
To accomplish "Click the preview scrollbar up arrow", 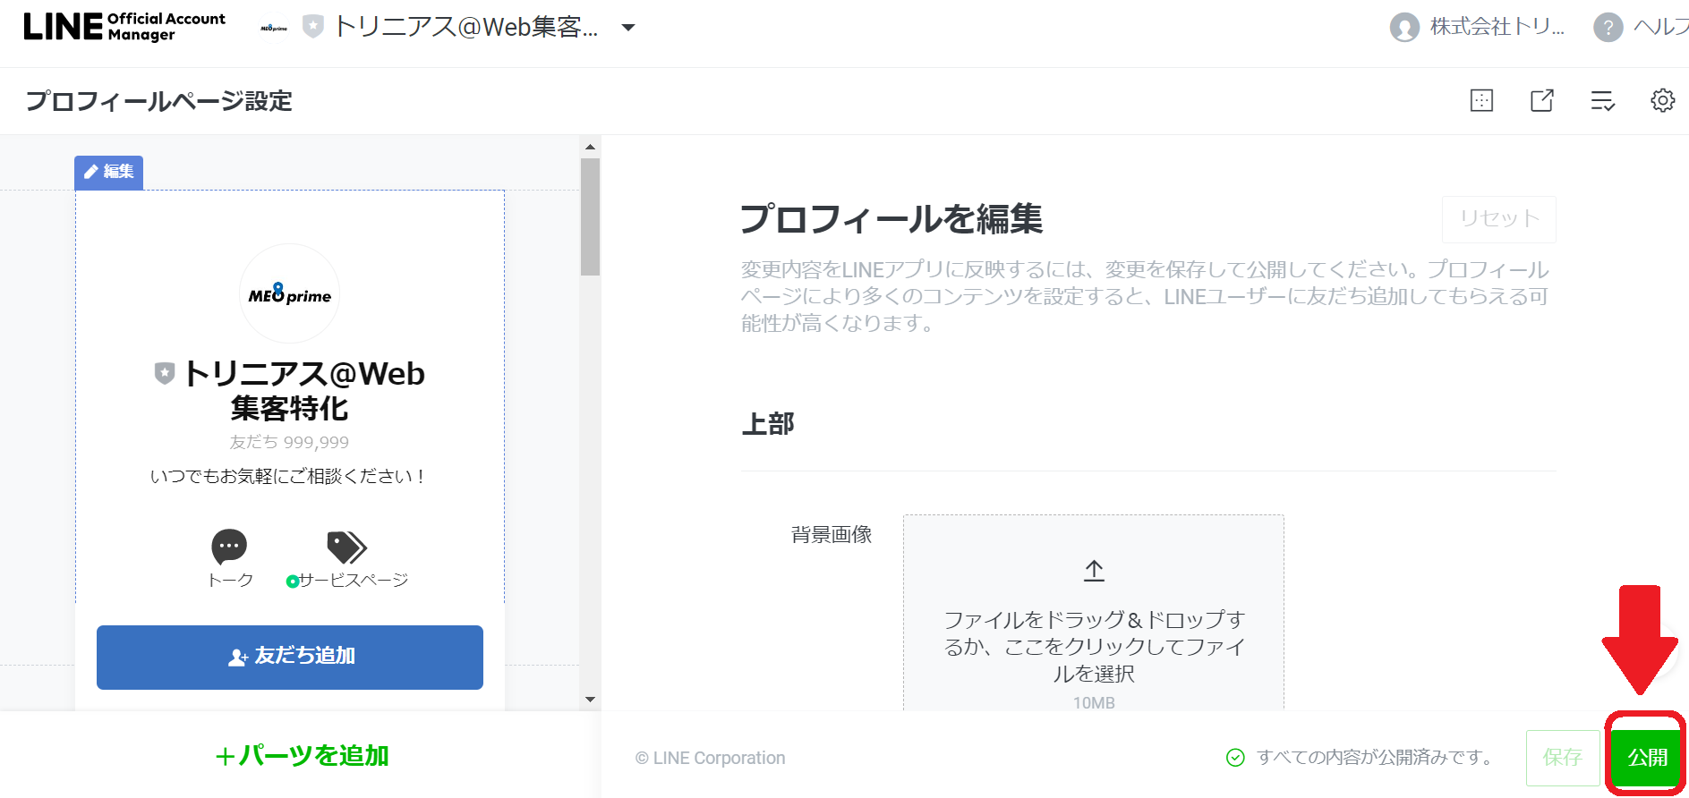I will (x=590, y=147).
